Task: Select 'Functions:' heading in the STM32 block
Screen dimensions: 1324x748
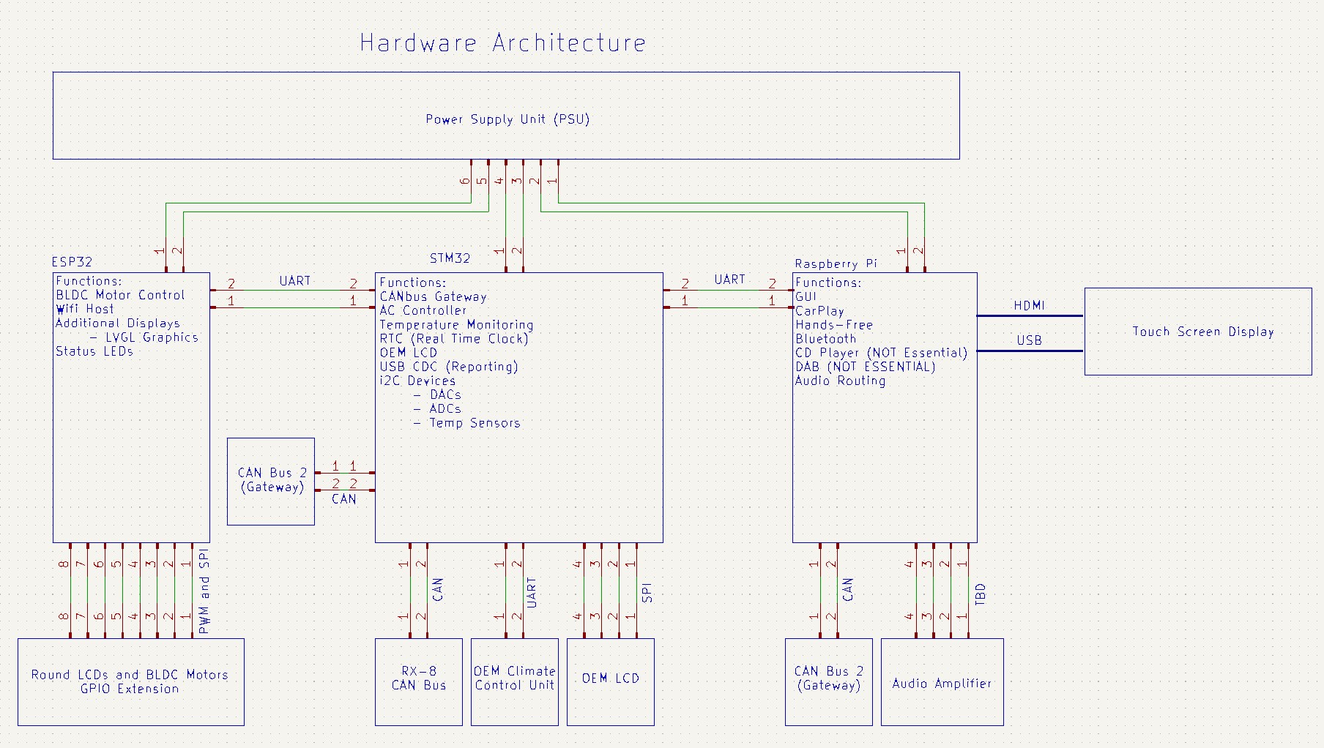Action: pos(412,283)
